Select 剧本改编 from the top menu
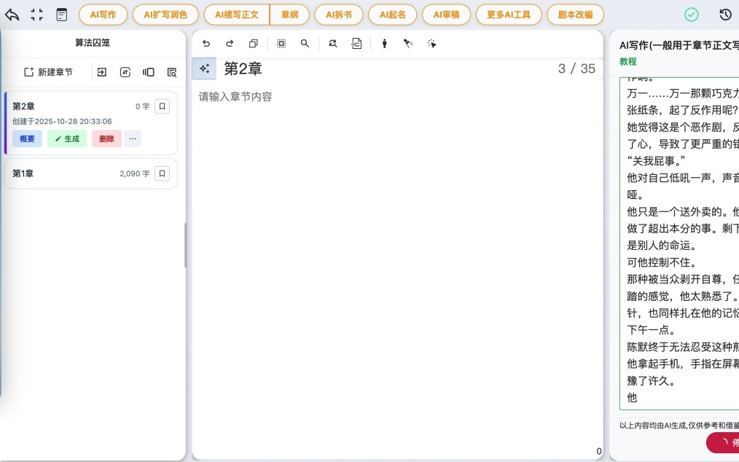Image resolution: width=739 pixels, height=462 pixels. point(575,14)
